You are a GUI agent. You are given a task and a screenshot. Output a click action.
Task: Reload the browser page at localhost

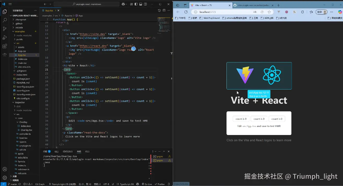pos(186,12)
